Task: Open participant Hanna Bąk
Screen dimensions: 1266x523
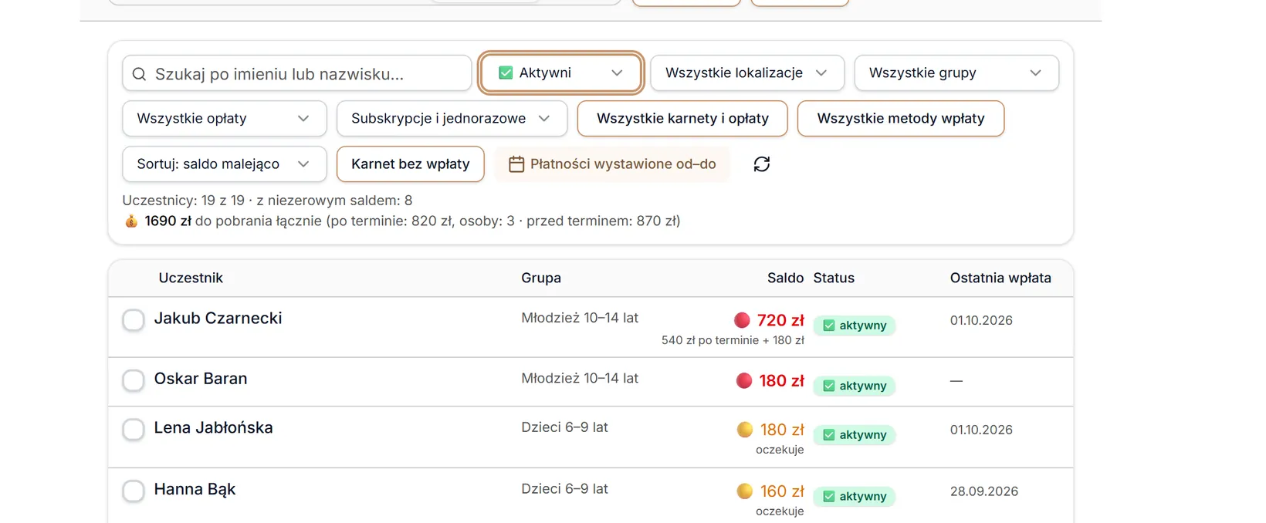Action: tap(195, 489)
